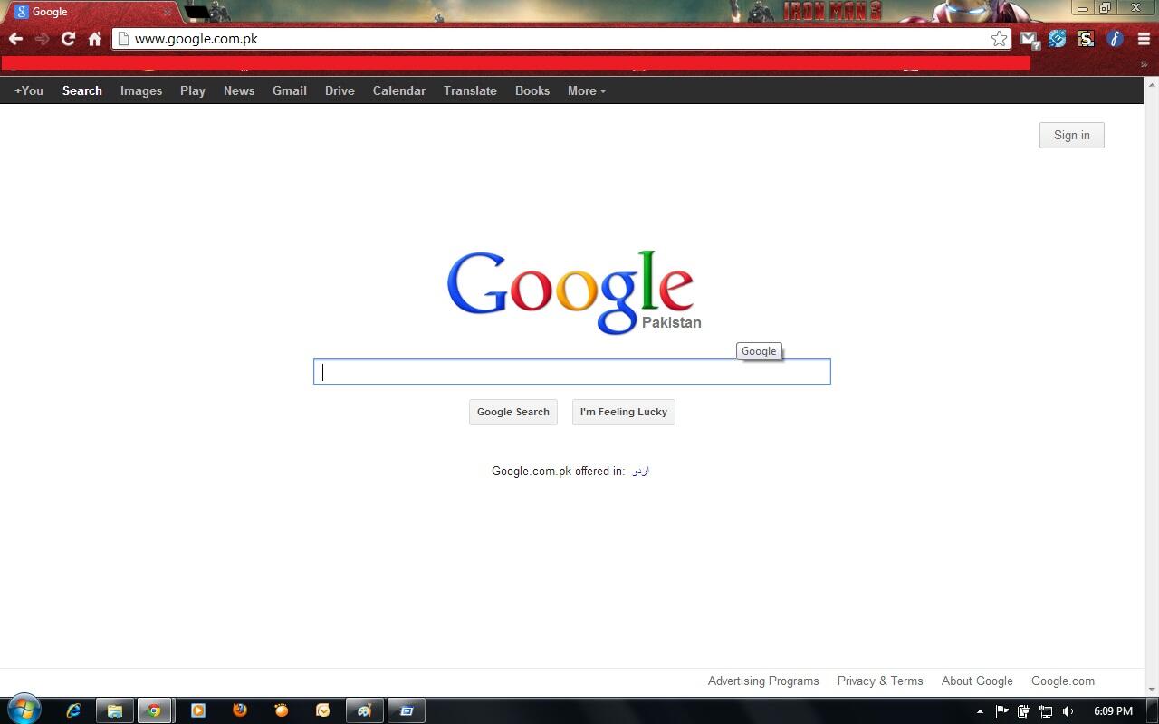Open the Privacy & Terms link
This screenshot has width=1159, height=724.
click(880, 681)
